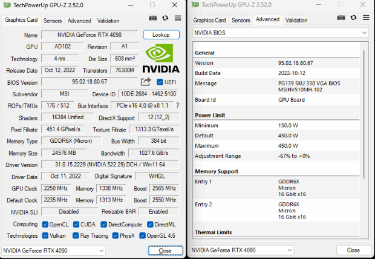Click the Device ID field

(x=148, y=94)
